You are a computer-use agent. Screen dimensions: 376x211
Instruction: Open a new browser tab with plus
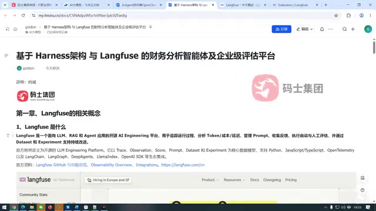[x=325, y=5]
